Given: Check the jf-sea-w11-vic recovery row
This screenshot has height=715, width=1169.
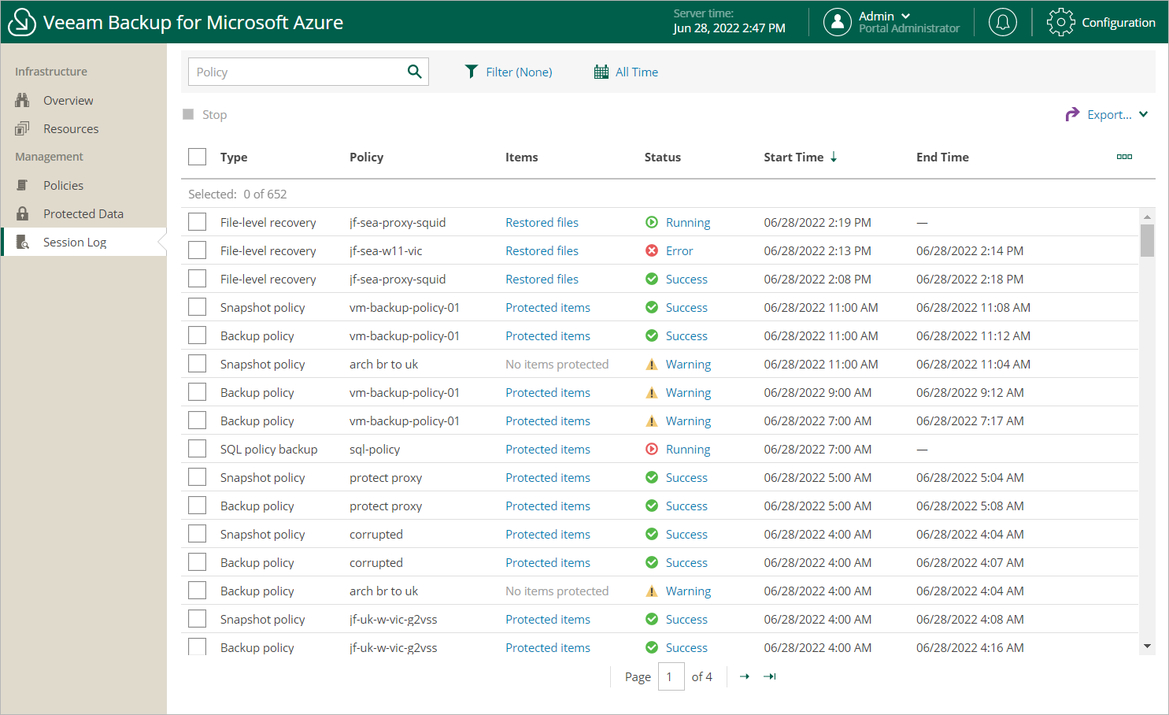Looking at the screenshot, I should [197, 250].
